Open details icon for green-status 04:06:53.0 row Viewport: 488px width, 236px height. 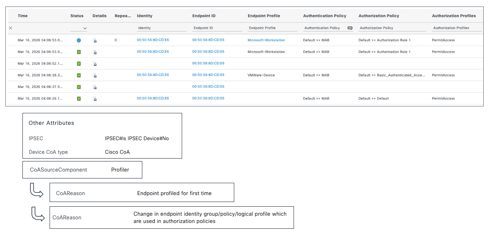coord(94,52)
